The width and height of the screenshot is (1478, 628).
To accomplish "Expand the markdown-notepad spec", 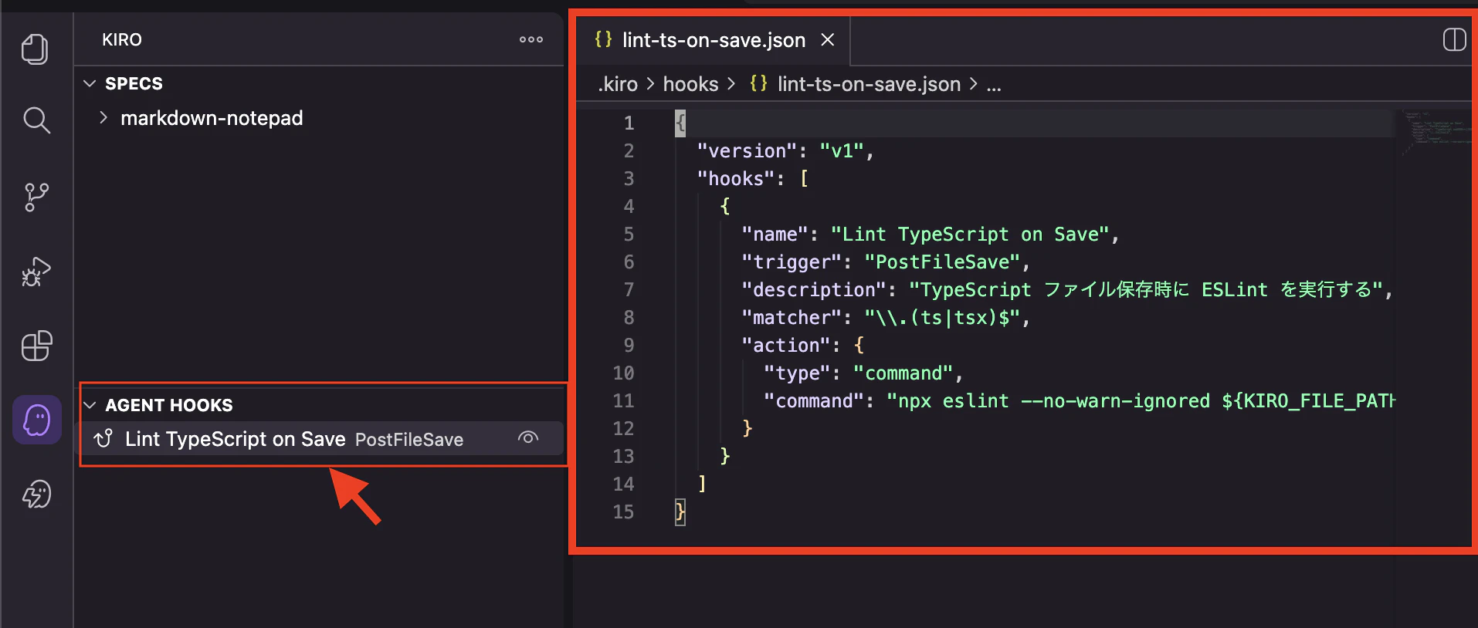I will click(x=103, y=117).
